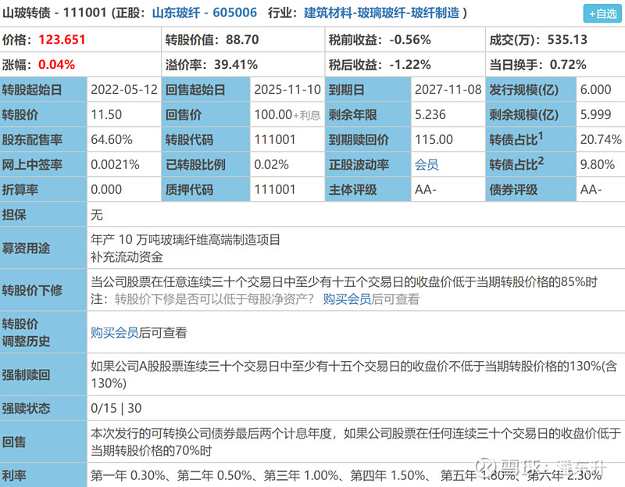Click the 已转股比例 value 0.02%

click(271, 164)
